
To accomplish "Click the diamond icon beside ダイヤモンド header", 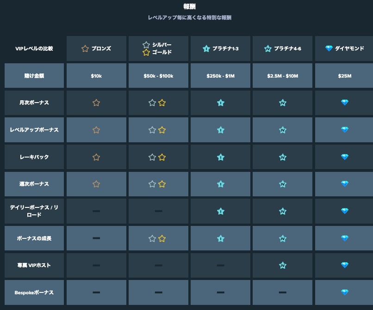I will pyautogui.click(x=329, y=49).
